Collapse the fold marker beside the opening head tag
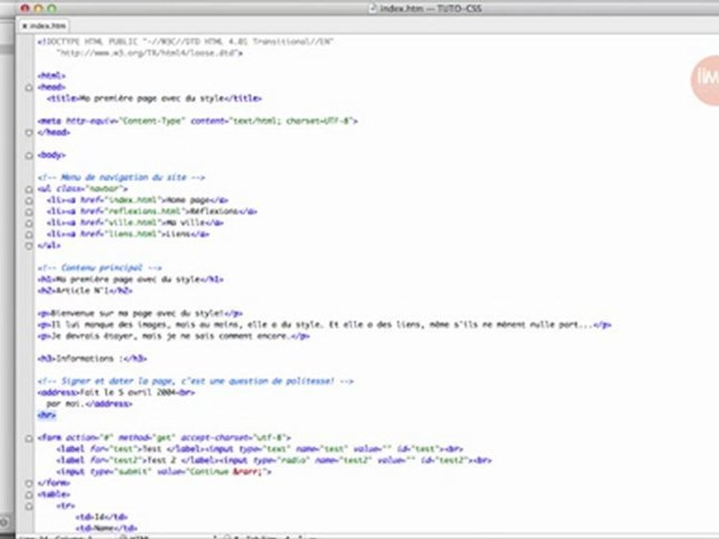This screenshot has width=719, height=539. tap(29, 87)
